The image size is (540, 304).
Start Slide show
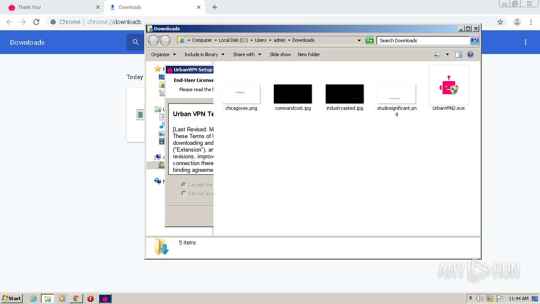(280, 54)
